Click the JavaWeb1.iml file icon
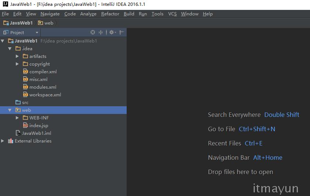 [x=18, y=133]
